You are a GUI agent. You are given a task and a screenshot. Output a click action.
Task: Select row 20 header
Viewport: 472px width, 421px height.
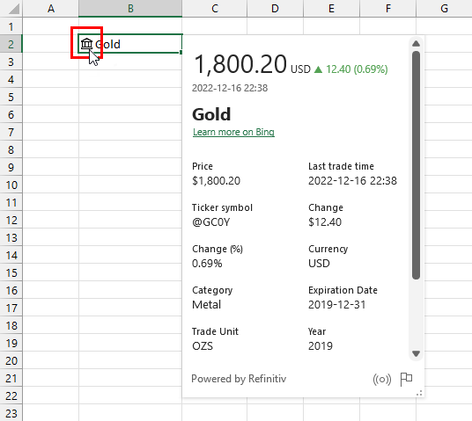11,360
